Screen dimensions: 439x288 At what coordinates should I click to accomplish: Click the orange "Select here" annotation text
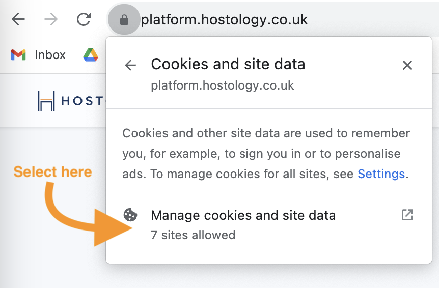[x=52, y=172]
